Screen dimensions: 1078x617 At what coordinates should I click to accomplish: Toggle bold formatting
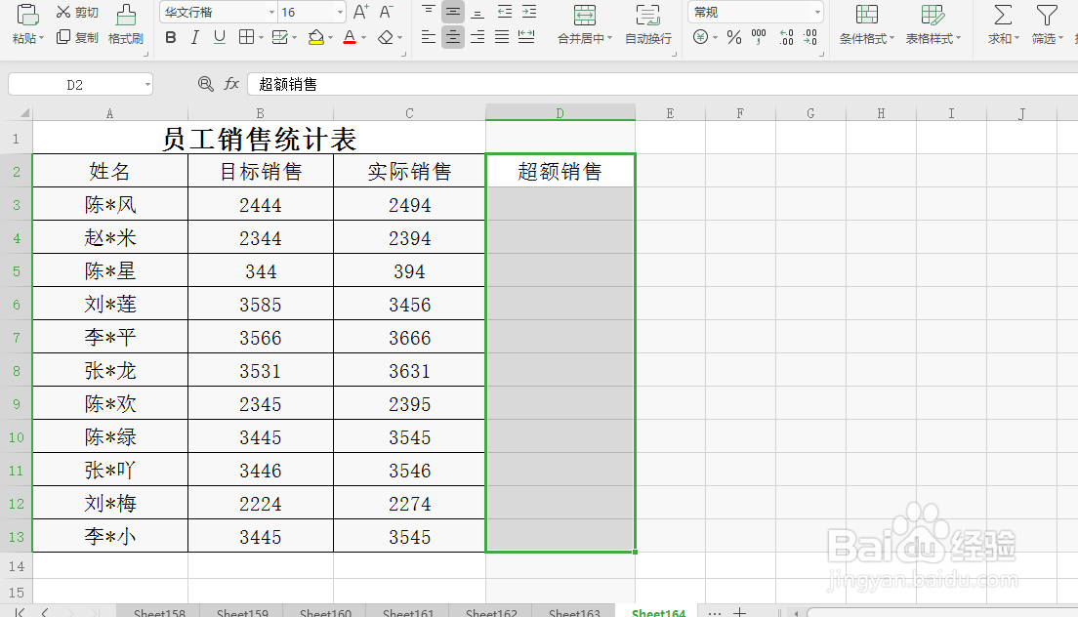point(171,37)
